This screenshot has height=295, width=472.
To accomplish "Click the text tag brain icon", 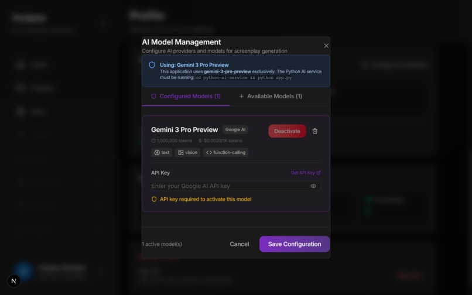I will click(x=157, y=153).
